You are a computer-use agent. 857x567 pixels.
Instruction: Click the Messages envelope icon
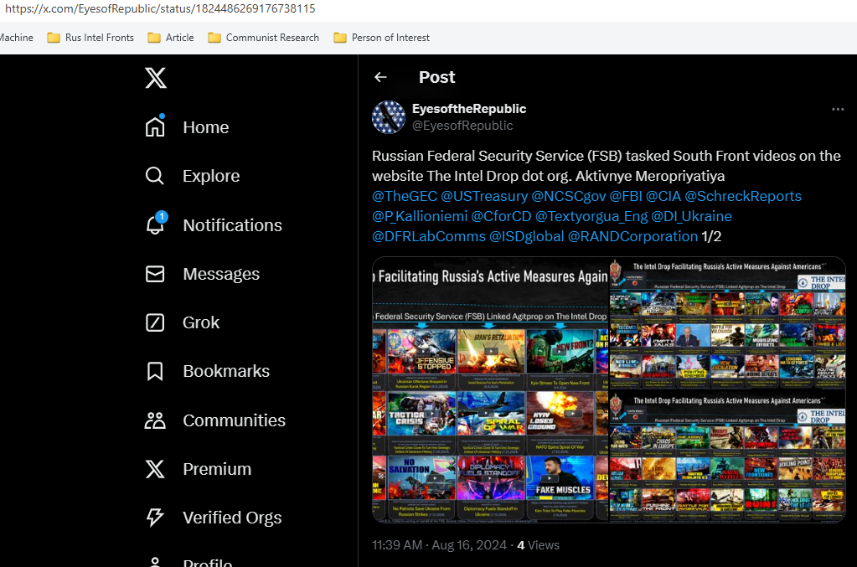155,274
